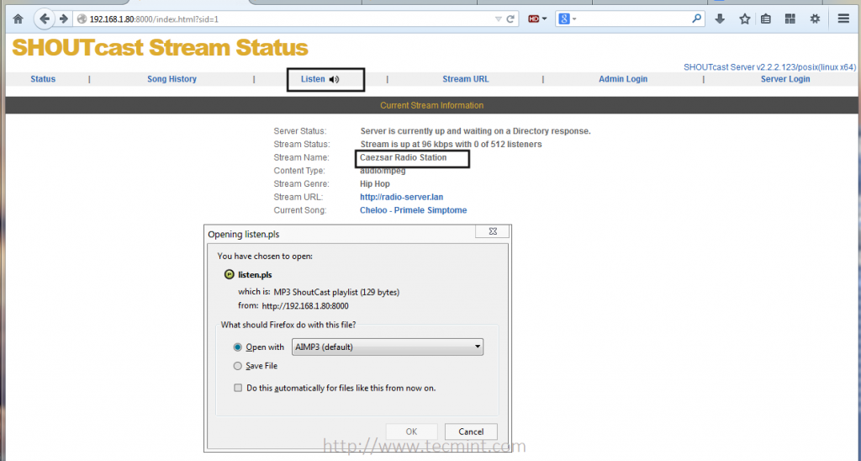Select the Open with radio button
The width and height of the screenshot is (861, 461).
coord(238,347)
